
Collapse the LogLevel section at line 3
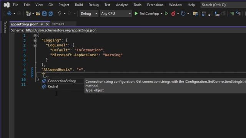pos(35,45)
